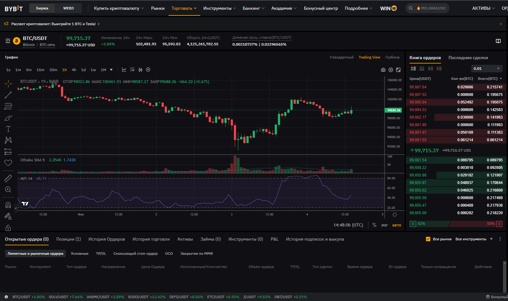Open the chart axis settings gear
This screenshot has width=508, height=301.
(x=395, y=215)
